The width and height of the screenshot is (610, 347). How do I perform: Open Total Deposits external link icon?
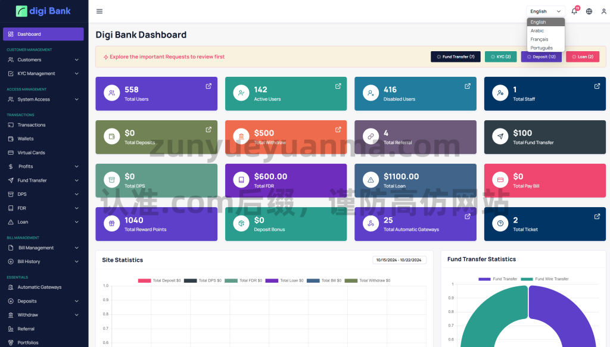coord(208,129)
